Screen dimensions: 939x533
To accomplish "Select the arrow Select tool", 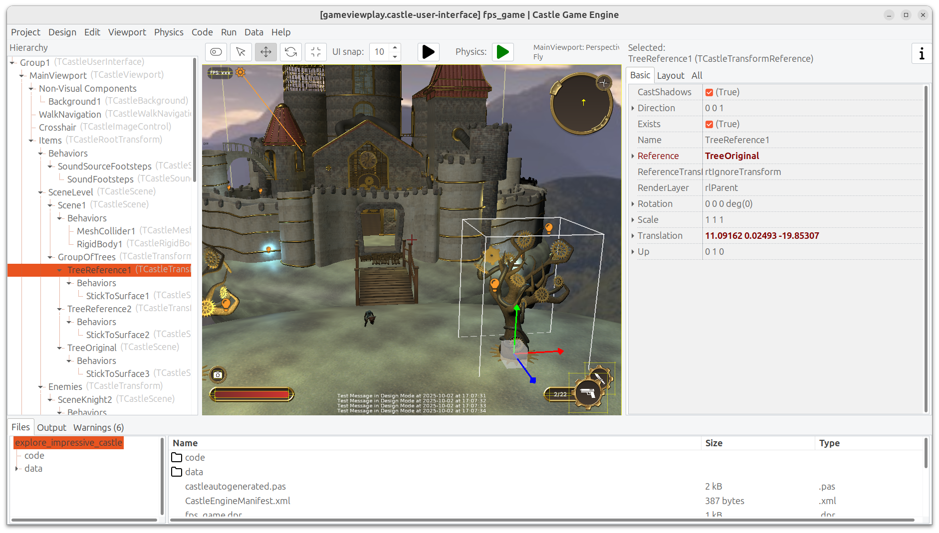I will (241, 52).
